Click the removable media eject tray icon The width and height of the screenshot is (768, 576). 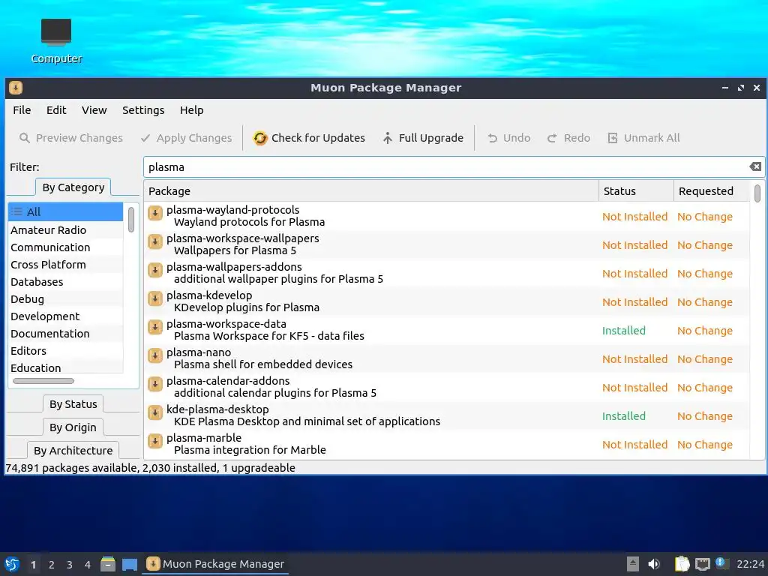tap(633, 564)
